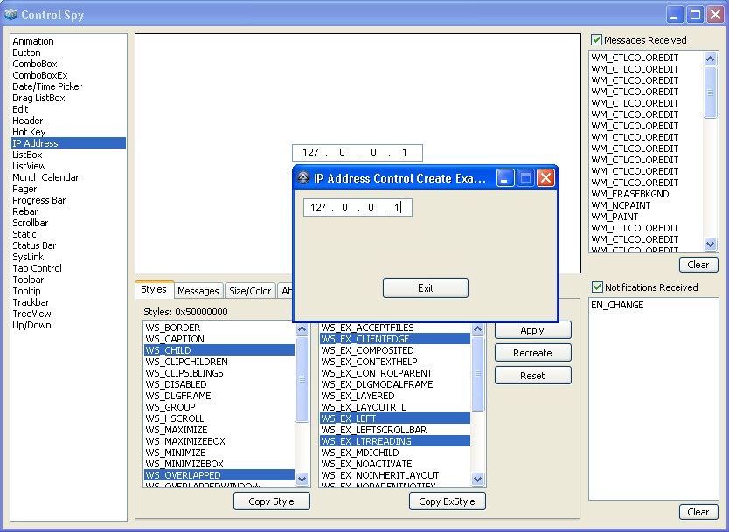729x532 pixels.
Task: Click the IP address field in dialog
Action: coord(357,208)
